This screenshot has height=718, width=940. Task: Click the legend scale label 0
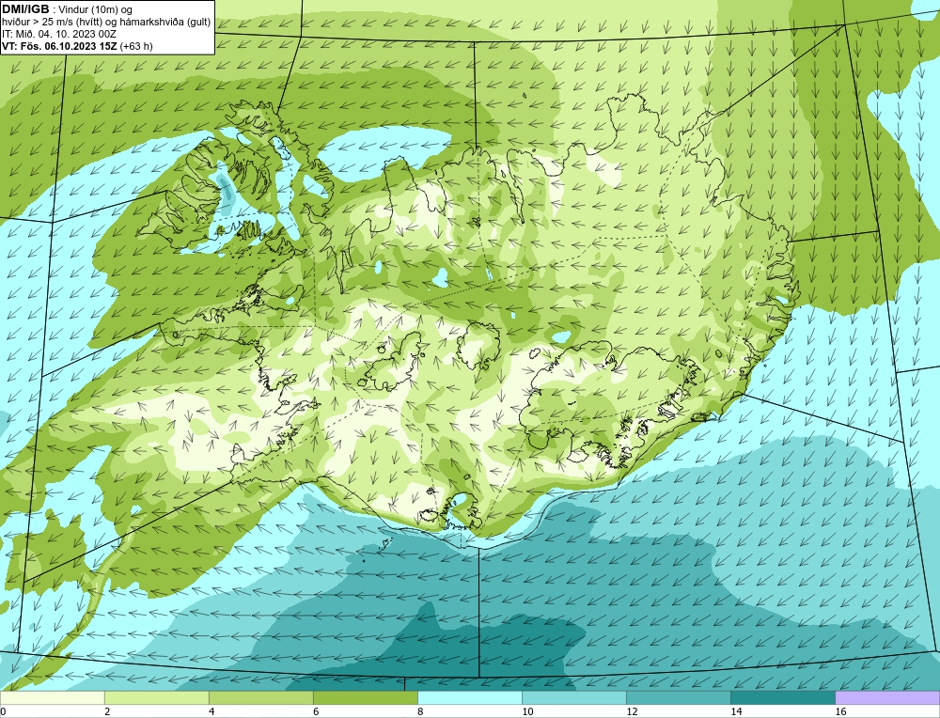[x=3, y=711]
